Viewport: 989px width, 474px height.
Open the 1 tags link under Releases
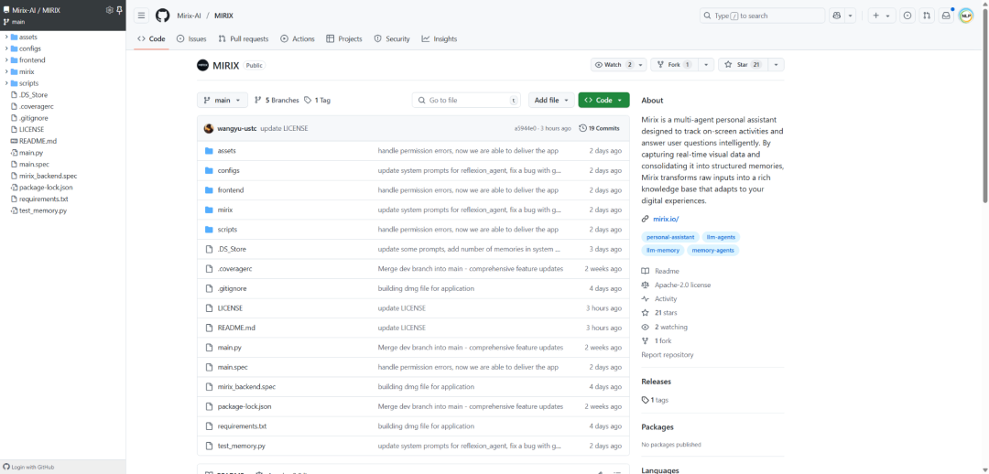pos(655,400)
